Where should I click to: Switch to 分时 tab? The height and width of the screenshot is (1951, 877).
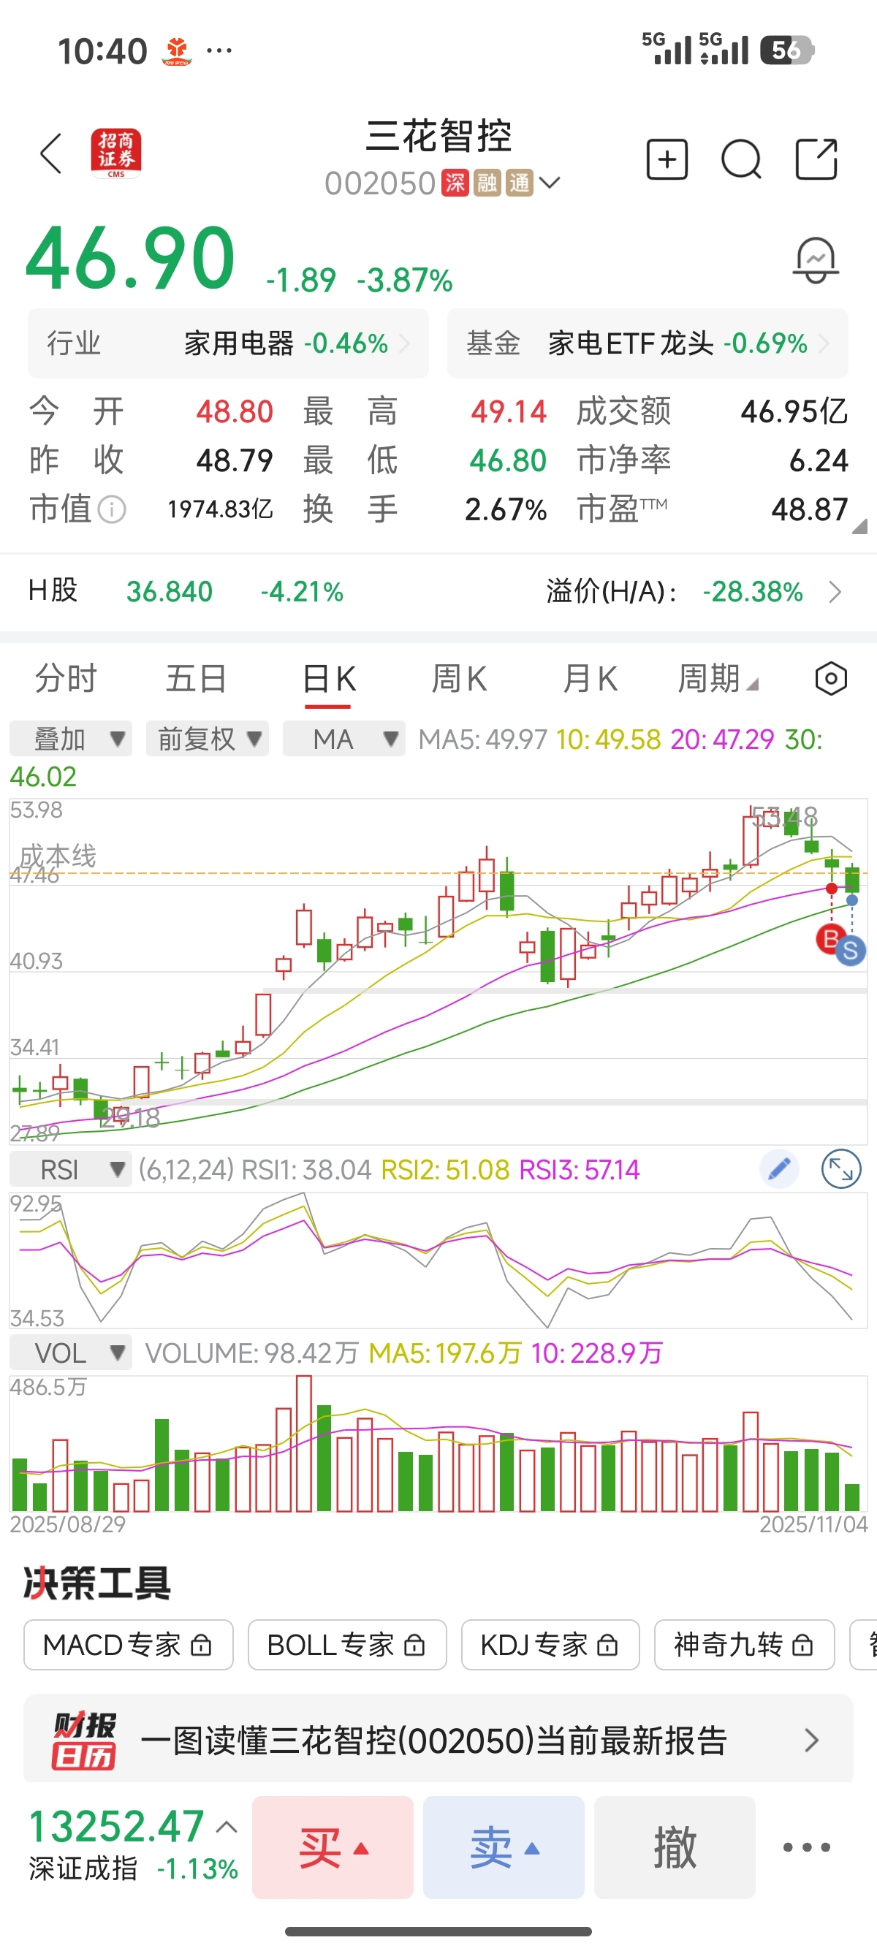pos(66,679)
